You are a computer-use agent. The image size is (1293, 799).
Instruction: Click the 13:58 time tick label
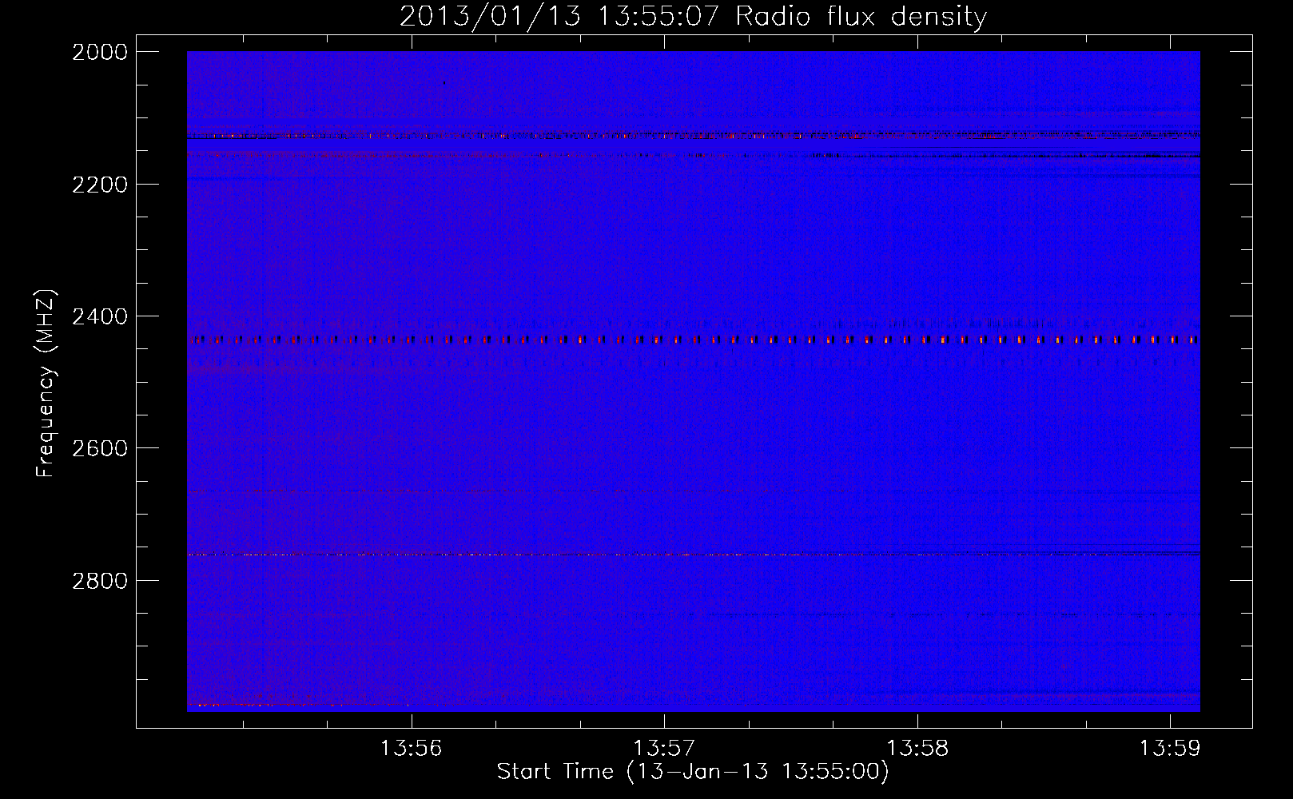pos(917,749)
